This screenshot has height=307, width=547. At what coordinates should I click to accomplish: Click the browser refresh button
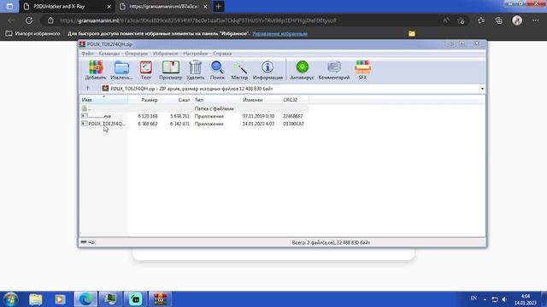29,20
